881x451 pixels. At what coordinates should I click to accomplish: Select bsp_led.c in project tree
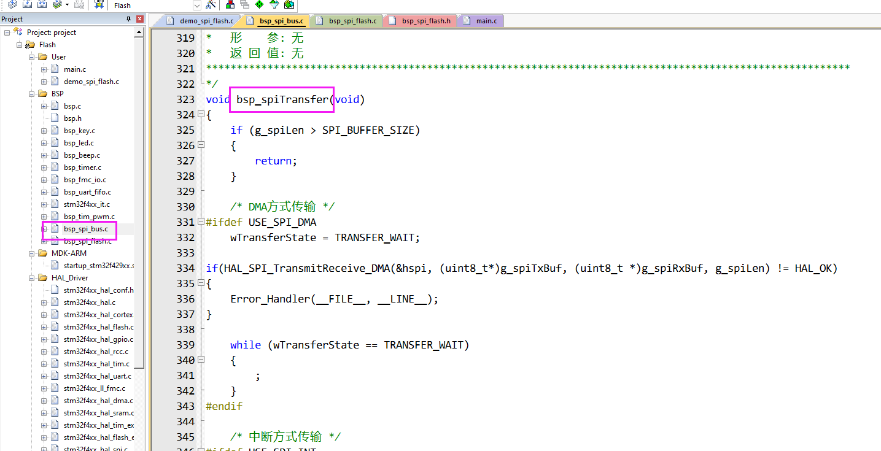click(x=79, y=142)
